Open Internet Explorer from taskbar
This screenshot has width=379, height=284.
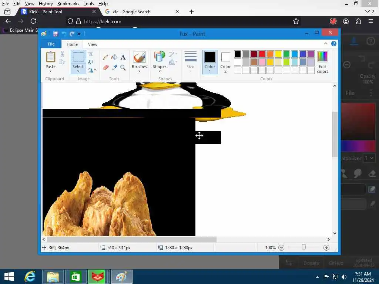30,277
